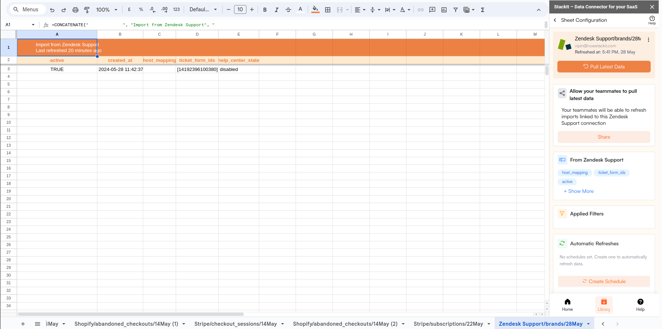Open the all sheets list
The image size is (662, 329).
pyautogui.click(x=38, y=324)
